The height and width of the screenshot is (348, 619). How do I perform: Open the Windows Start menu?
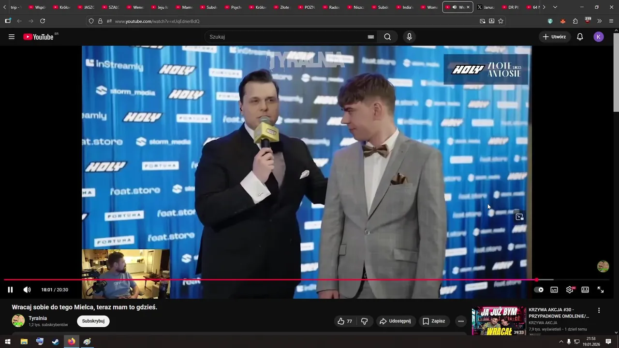(8, 342)
